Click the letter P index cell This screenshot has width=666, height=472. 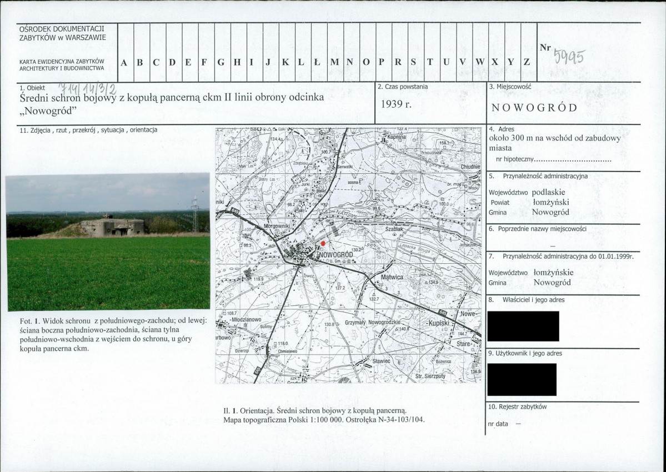[384, 52]
